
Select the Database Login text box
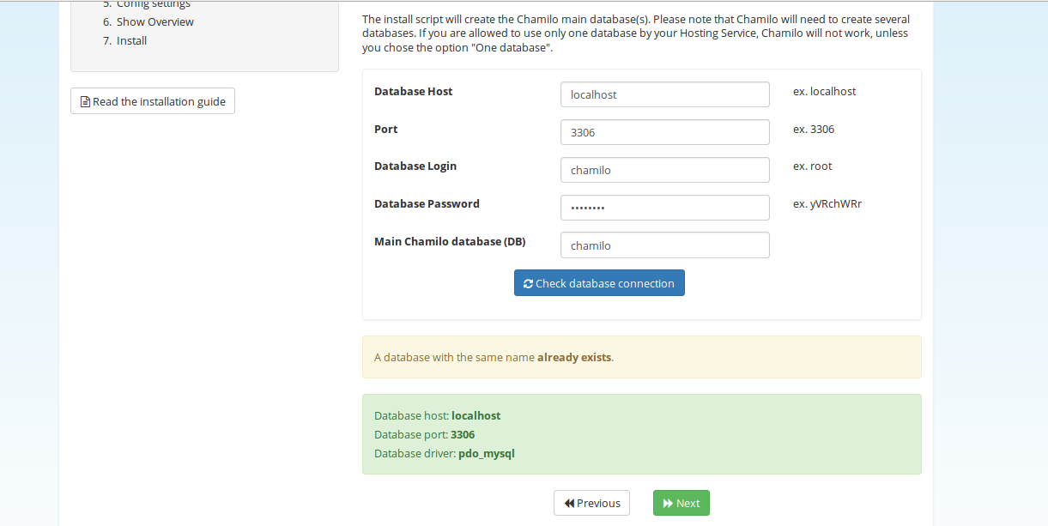coord(665,170)
